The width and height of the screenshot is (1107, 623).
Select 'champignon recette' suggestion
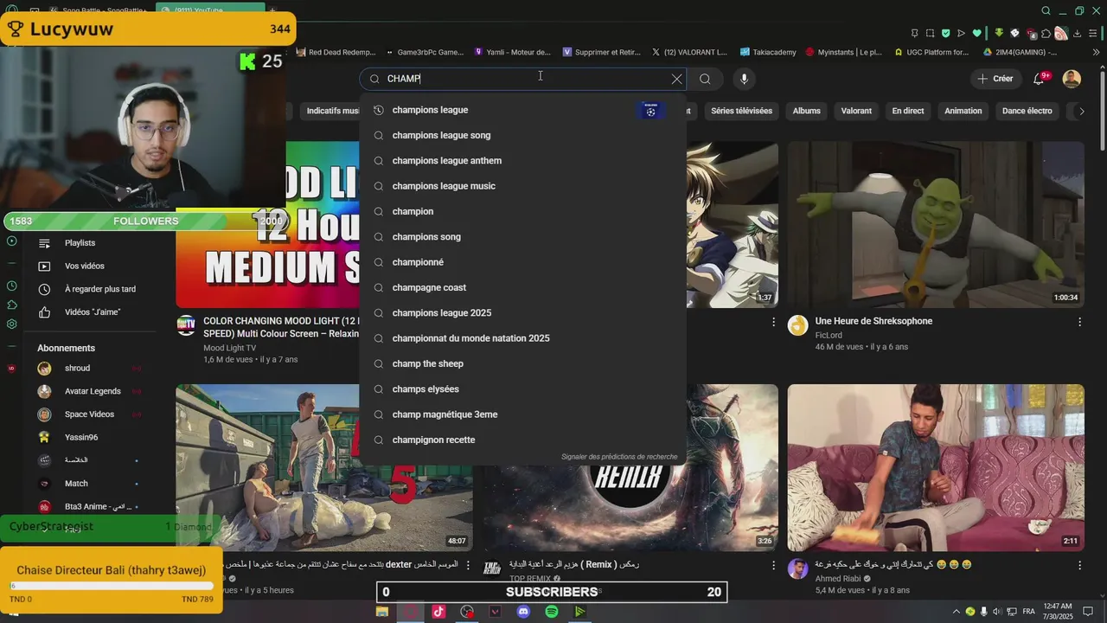click(522, 440)
